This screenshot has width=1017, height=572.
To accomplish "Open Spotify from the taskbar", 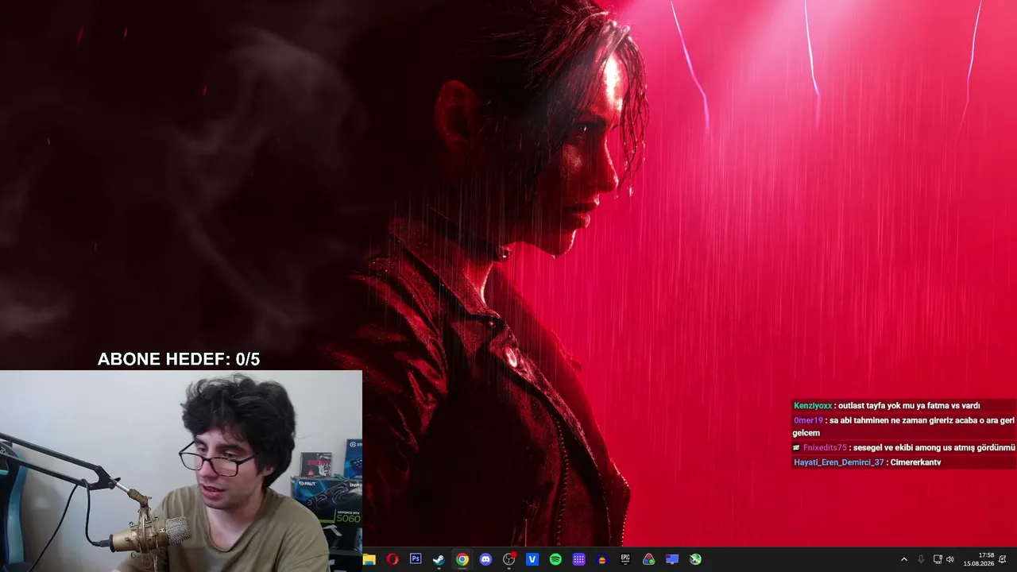I will coord(555,559).
